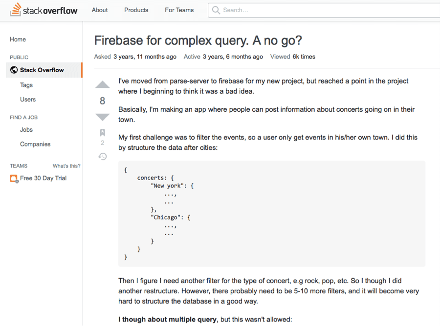440x326 pixels.
Task: Open the Products menu
Action: point(136,10)
